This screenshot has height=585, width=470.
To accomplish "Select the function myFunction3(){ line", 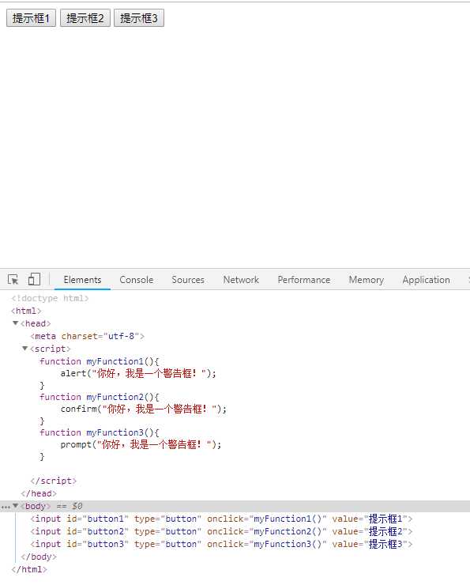I will click(x=100, y=432).
